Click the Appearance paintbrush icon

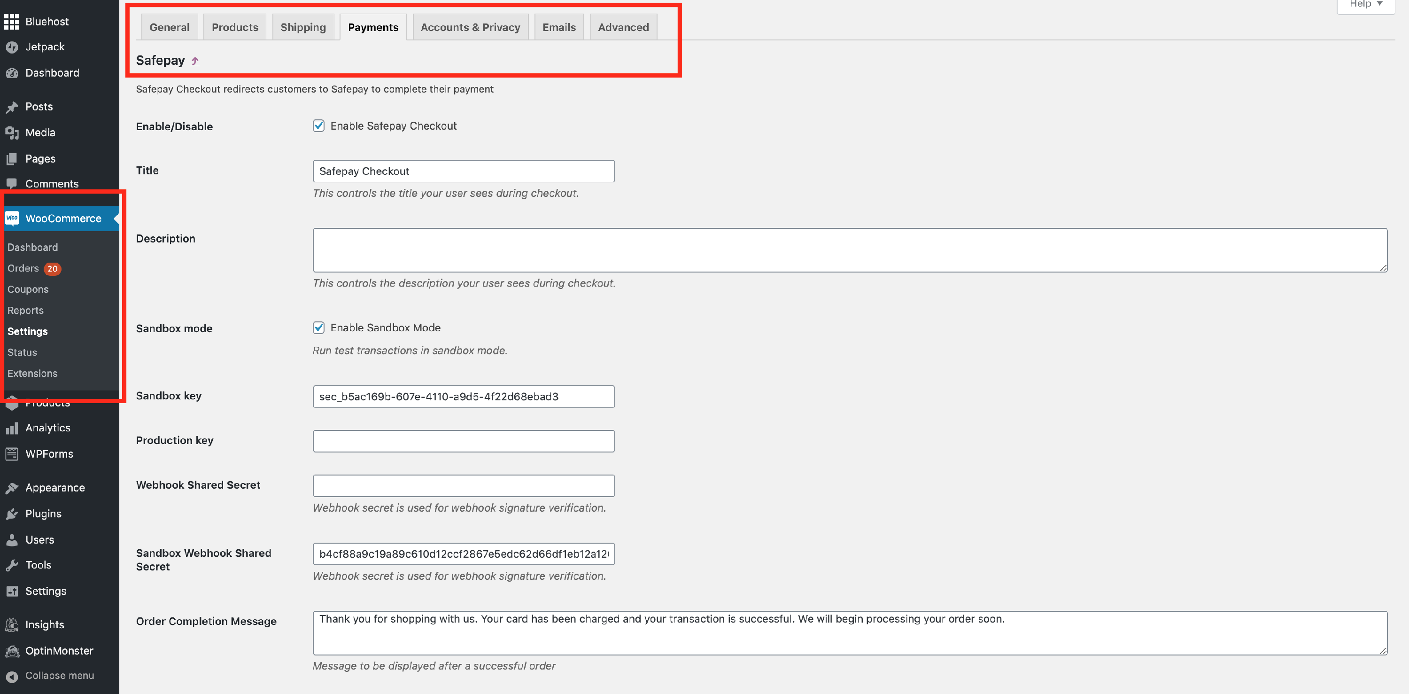pos(11,488)
